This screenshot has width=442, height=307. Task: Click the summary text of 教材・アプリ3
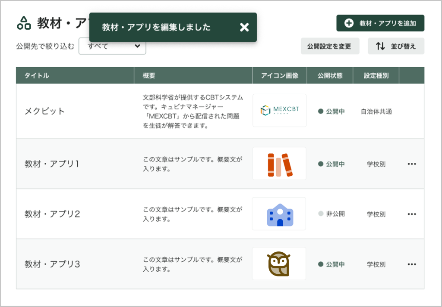[x=193, y=264]
